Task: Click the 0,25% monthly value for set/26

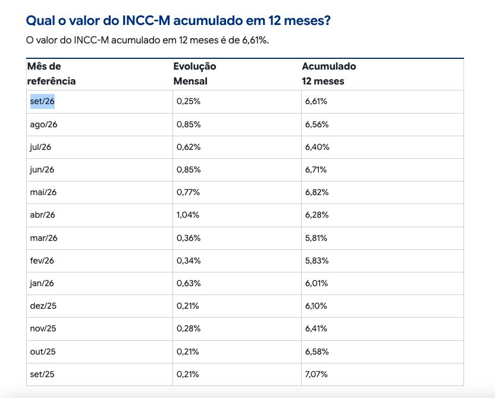Action: click(x=189, y=101)
